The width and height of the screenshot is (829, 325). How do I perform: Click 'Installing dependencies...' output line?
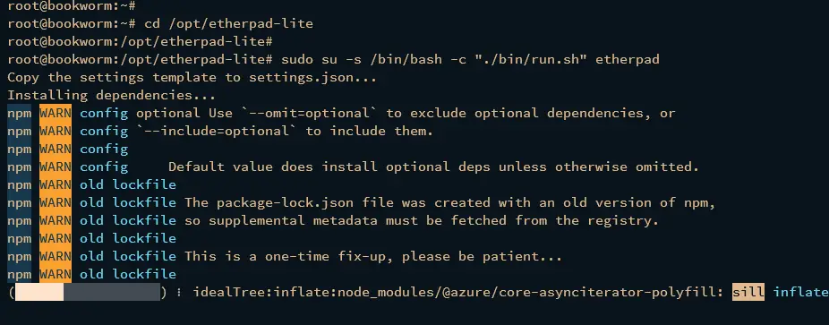tap(112, 95)
